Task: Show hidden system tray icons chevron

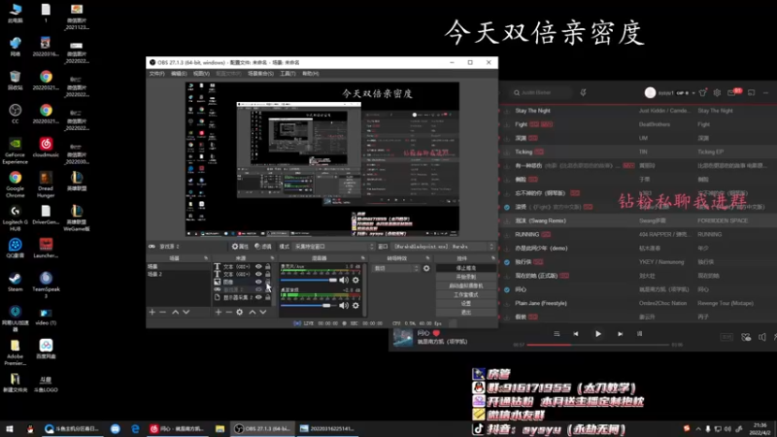Action: pyautogui.click(x=697, y=428)
